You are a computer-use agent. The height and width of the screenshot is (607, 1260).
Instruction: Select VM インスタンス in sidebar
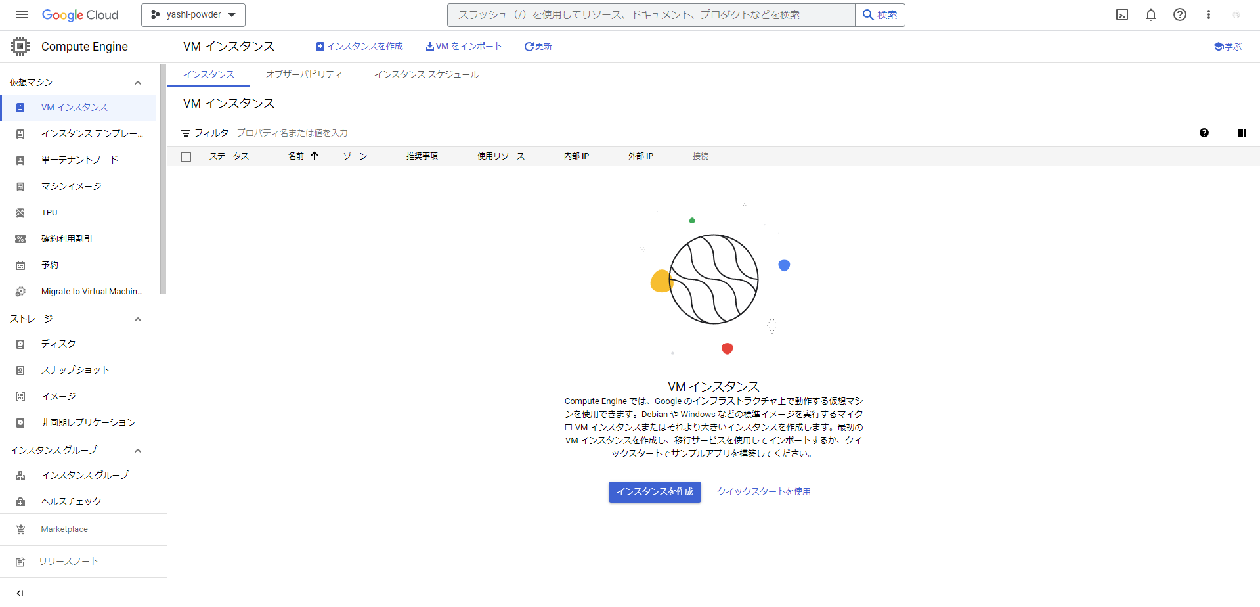tap(78, 108)
